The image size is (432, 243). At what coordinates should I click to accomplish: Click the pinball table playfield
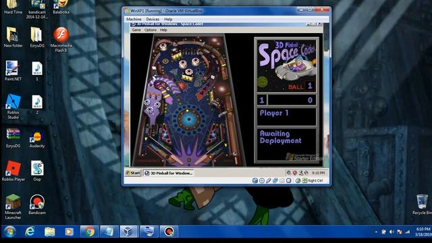[189, 101]
